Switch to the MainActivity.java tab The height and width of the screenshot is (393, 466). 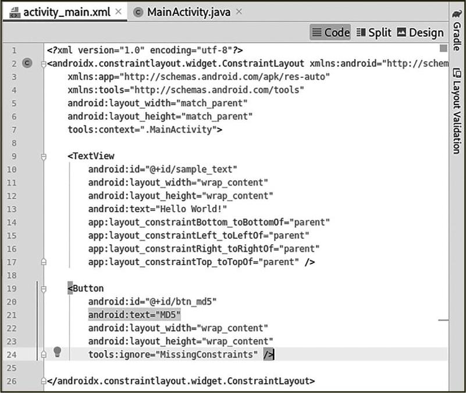tap(188, 12)
